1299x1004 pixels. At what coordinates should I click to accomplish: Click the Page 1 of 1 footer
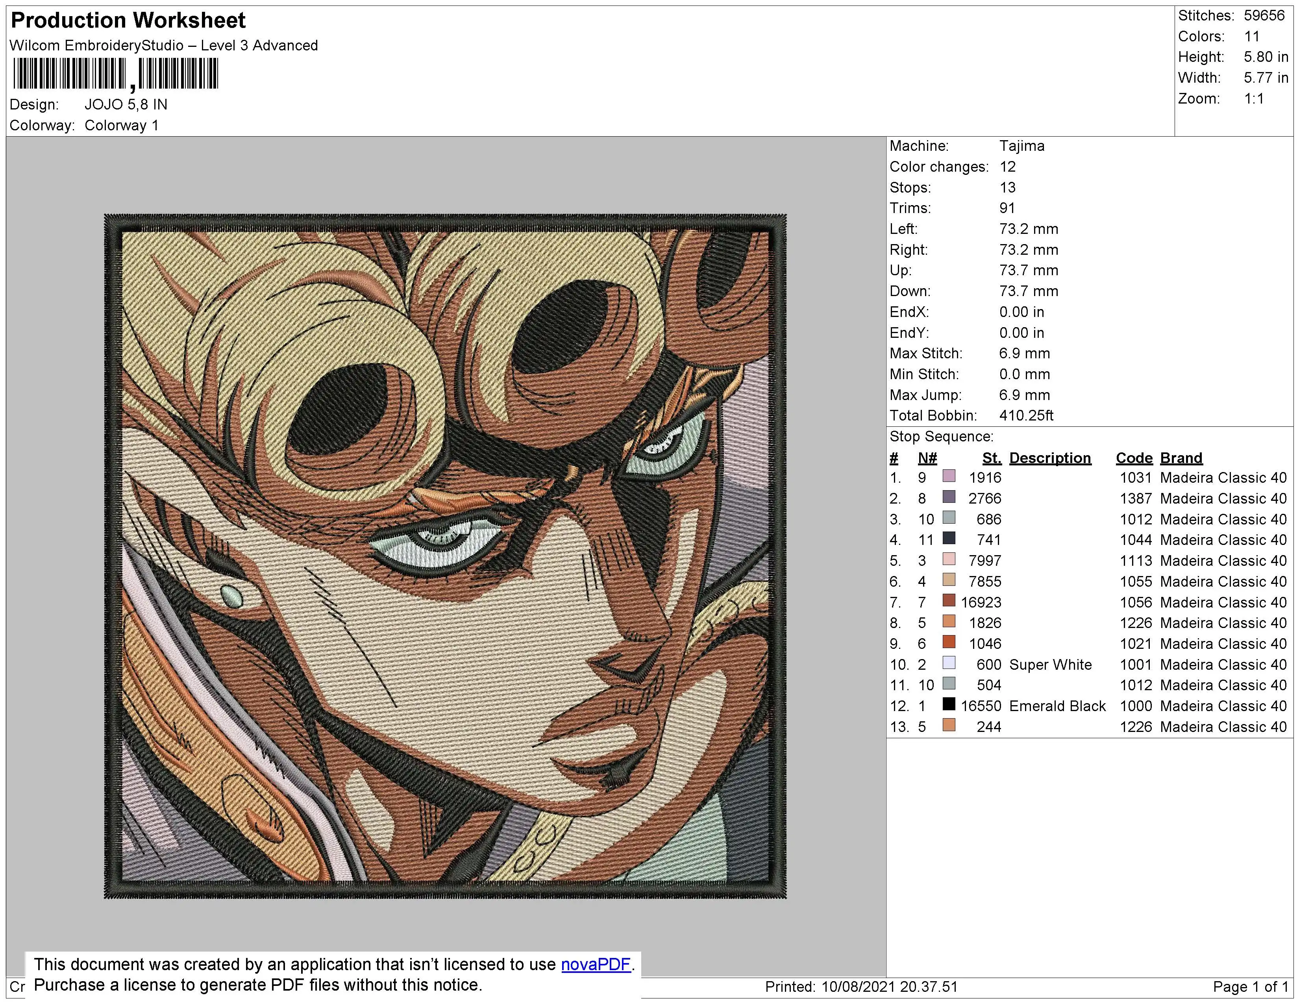point(1250,987)
